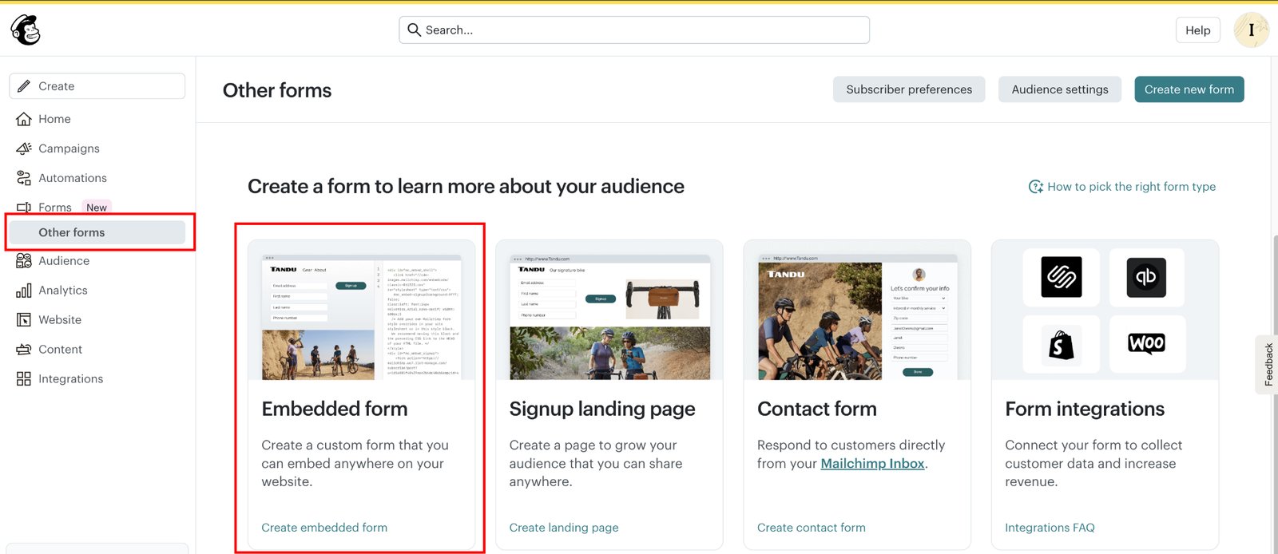
Task: Click Create new form button
Action: click(1189, 89)
